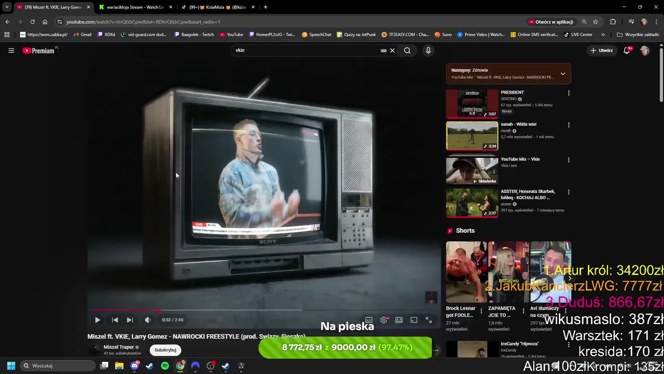
Task: Open Miszel Traper channel avatar
Action: [x=94, y=350]
